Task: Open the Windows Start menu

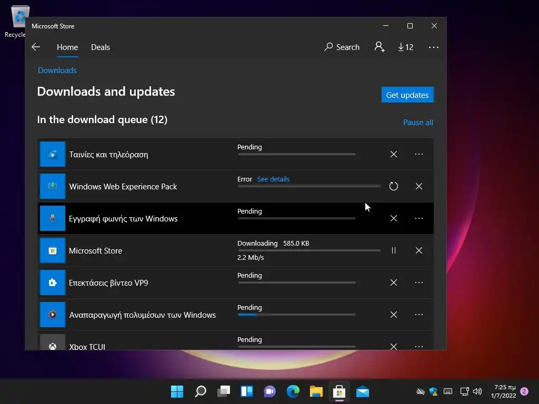Action: click(x=177, y=391)
